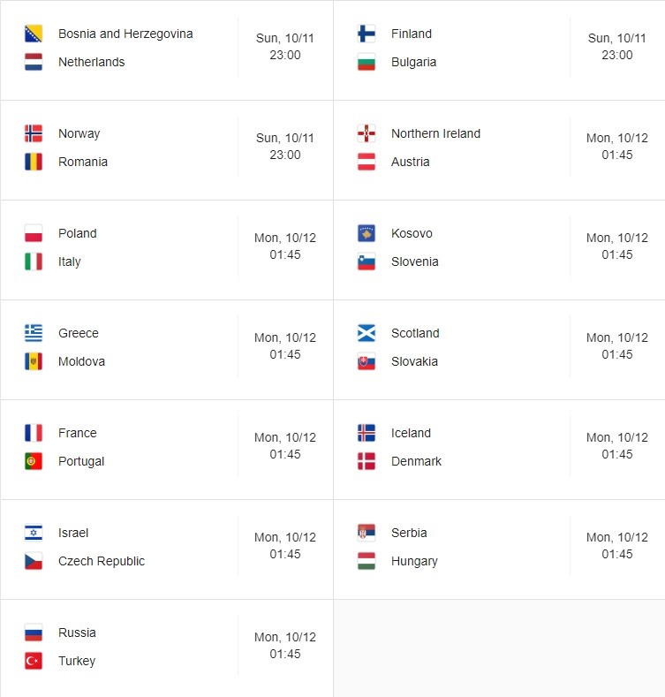Click the Israel flag icon
The width and height of the screenshot is (665, 697).
34,533
